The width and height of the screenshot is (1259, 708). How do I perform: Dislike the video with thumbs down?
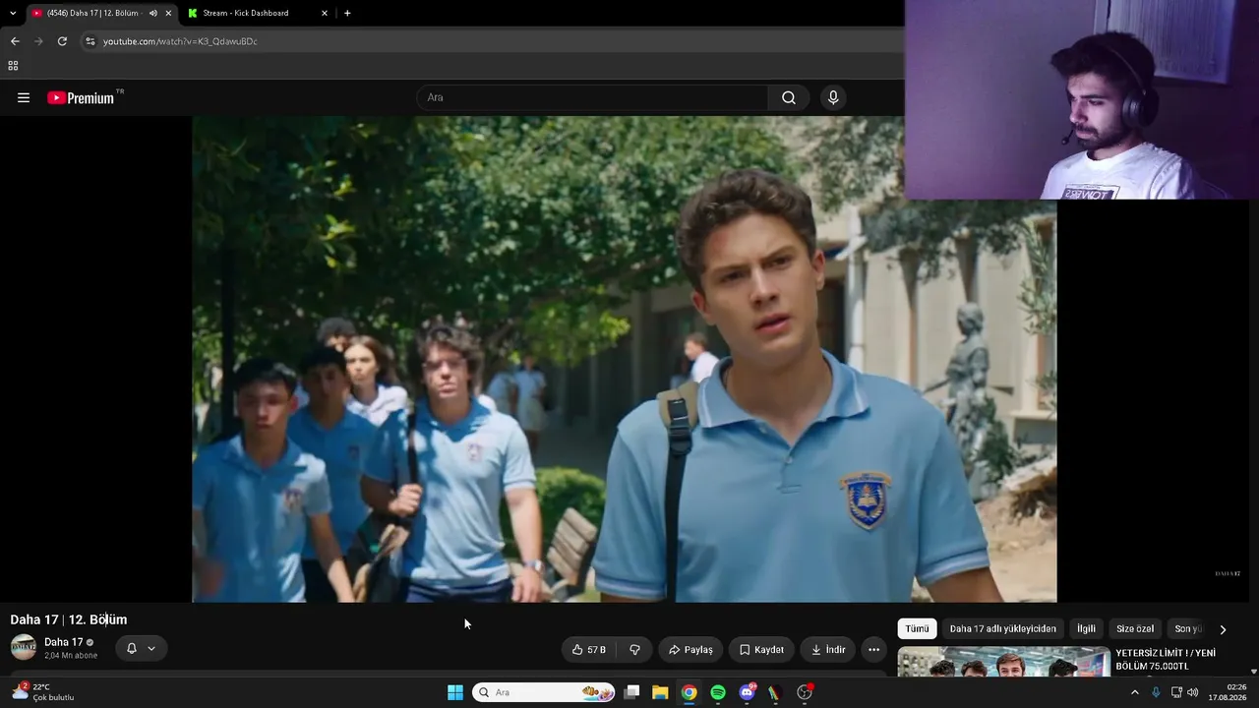coord(634,650)
